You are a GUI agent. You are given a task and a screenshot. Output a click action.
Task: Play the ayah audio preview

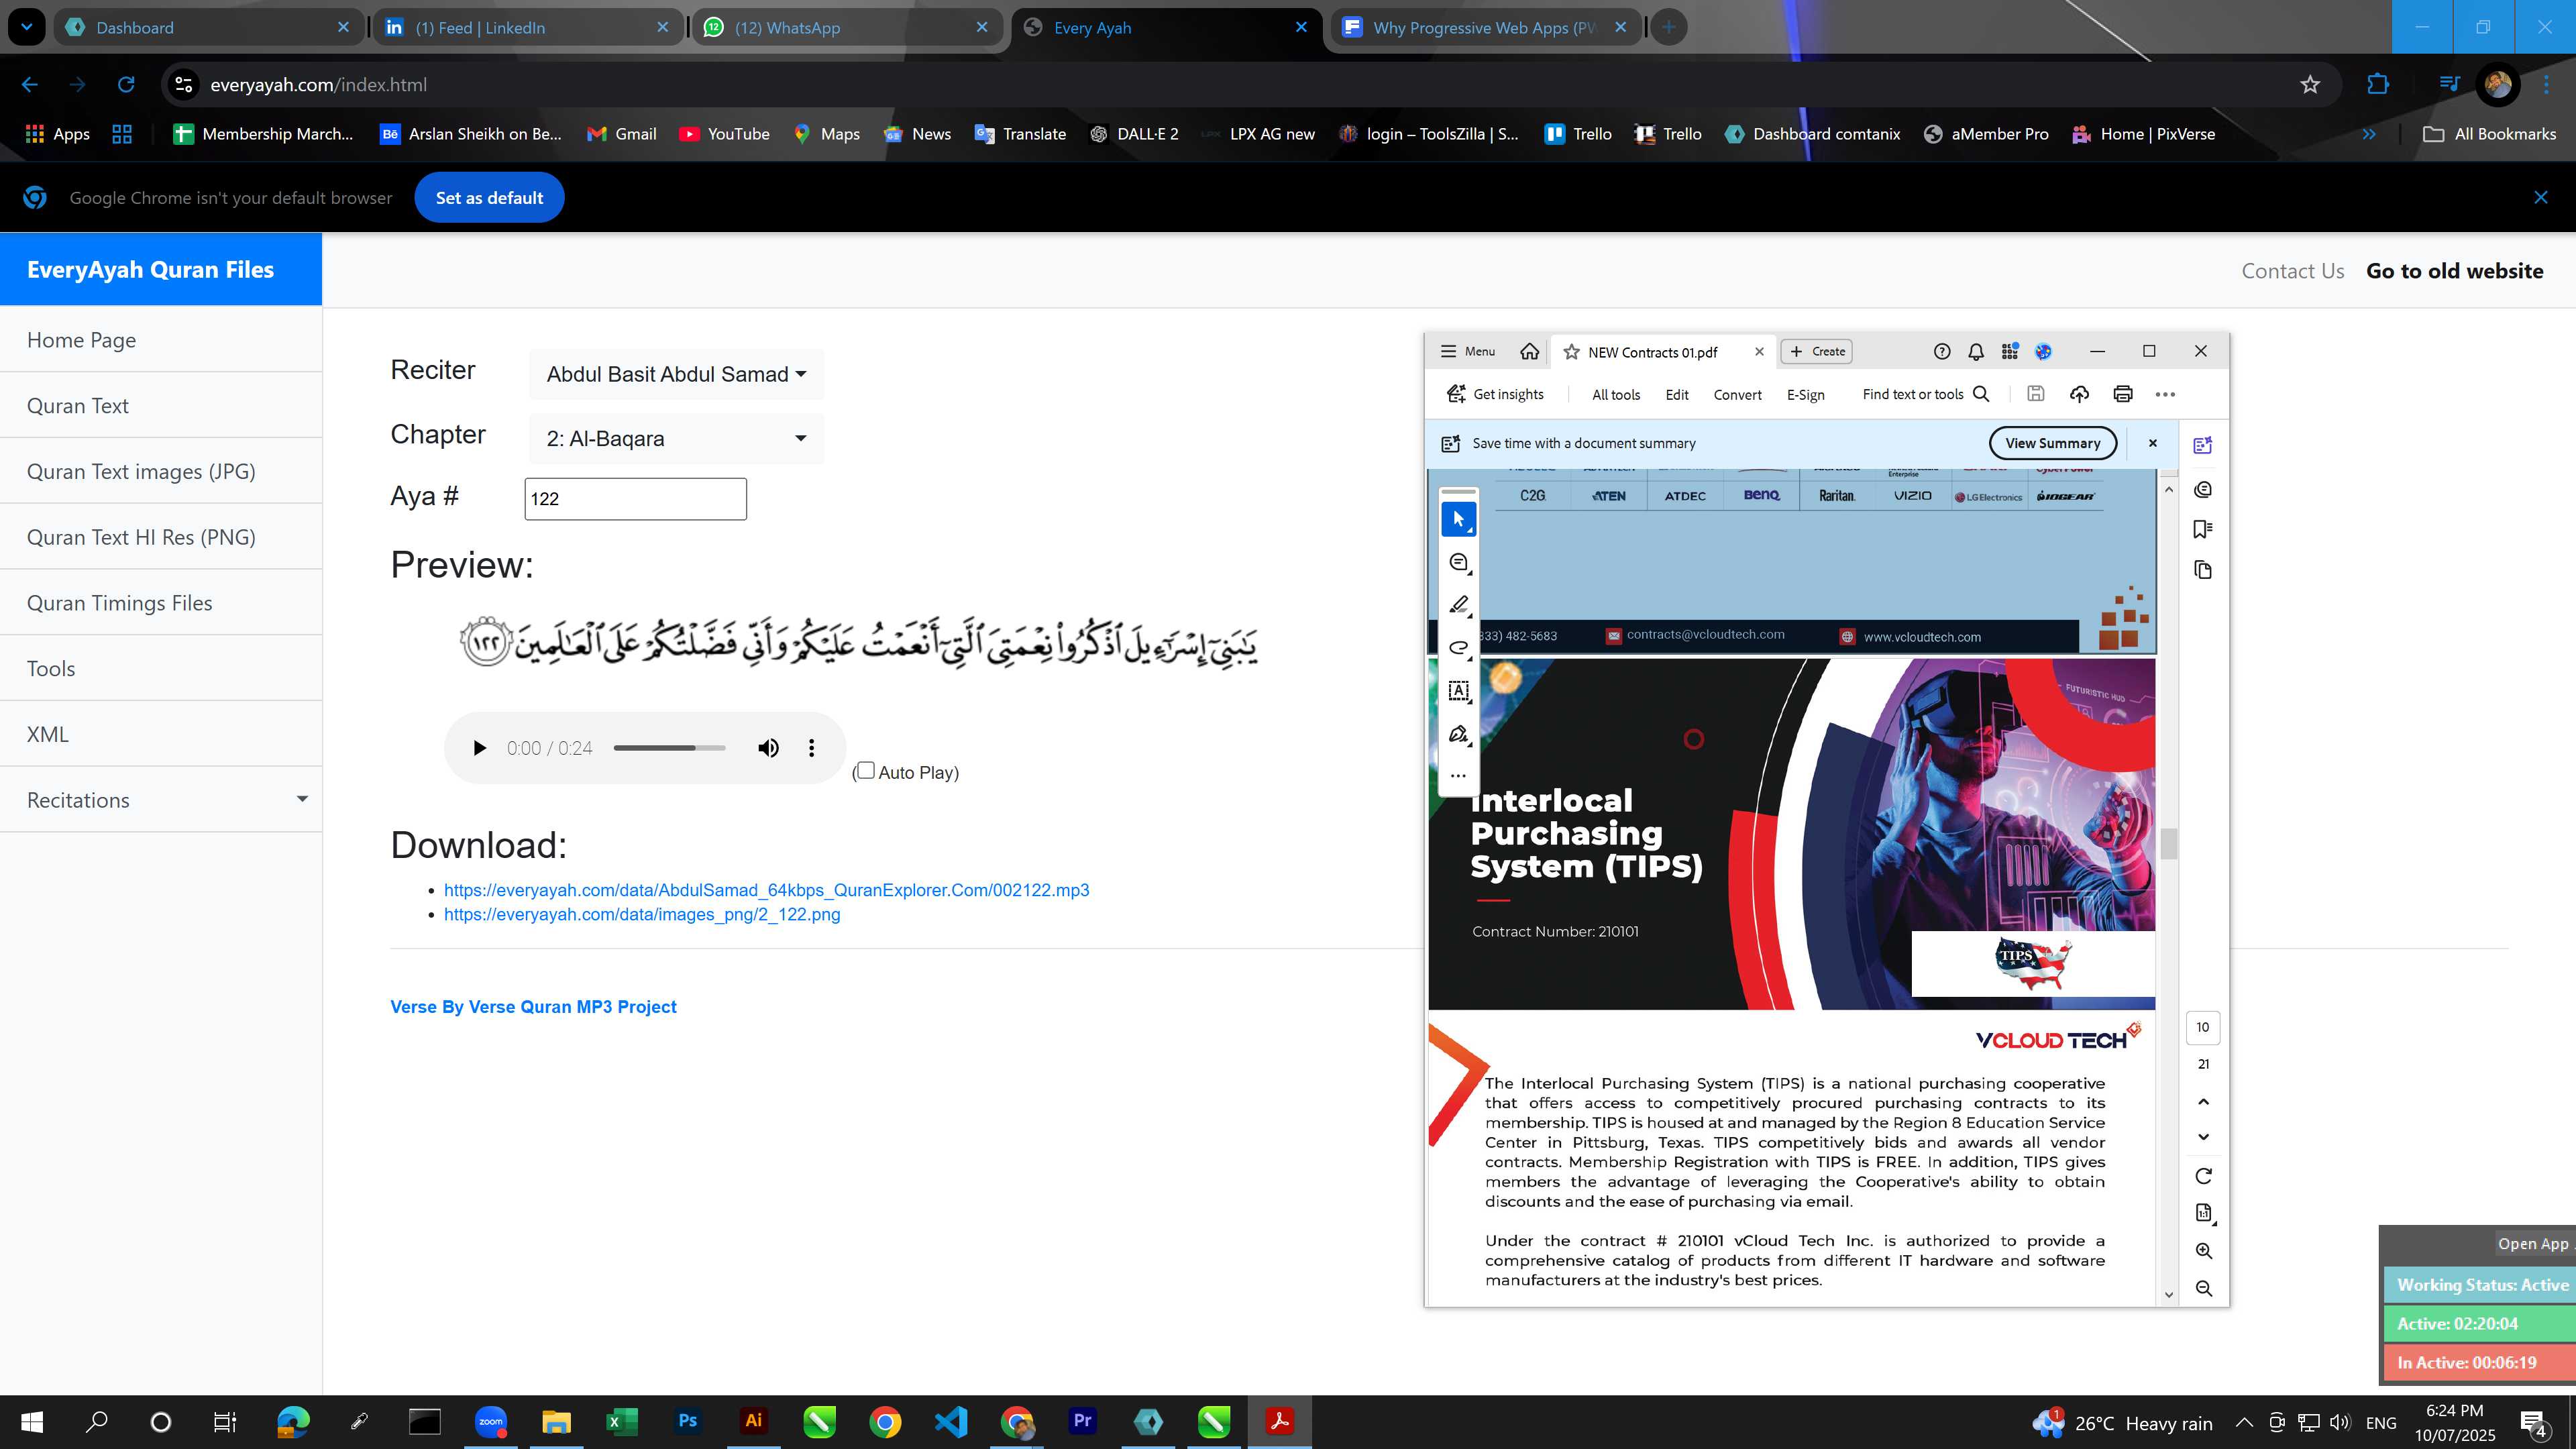coord(479,748)
